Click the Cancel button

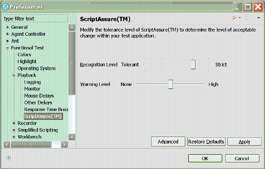tap(242, 158)
